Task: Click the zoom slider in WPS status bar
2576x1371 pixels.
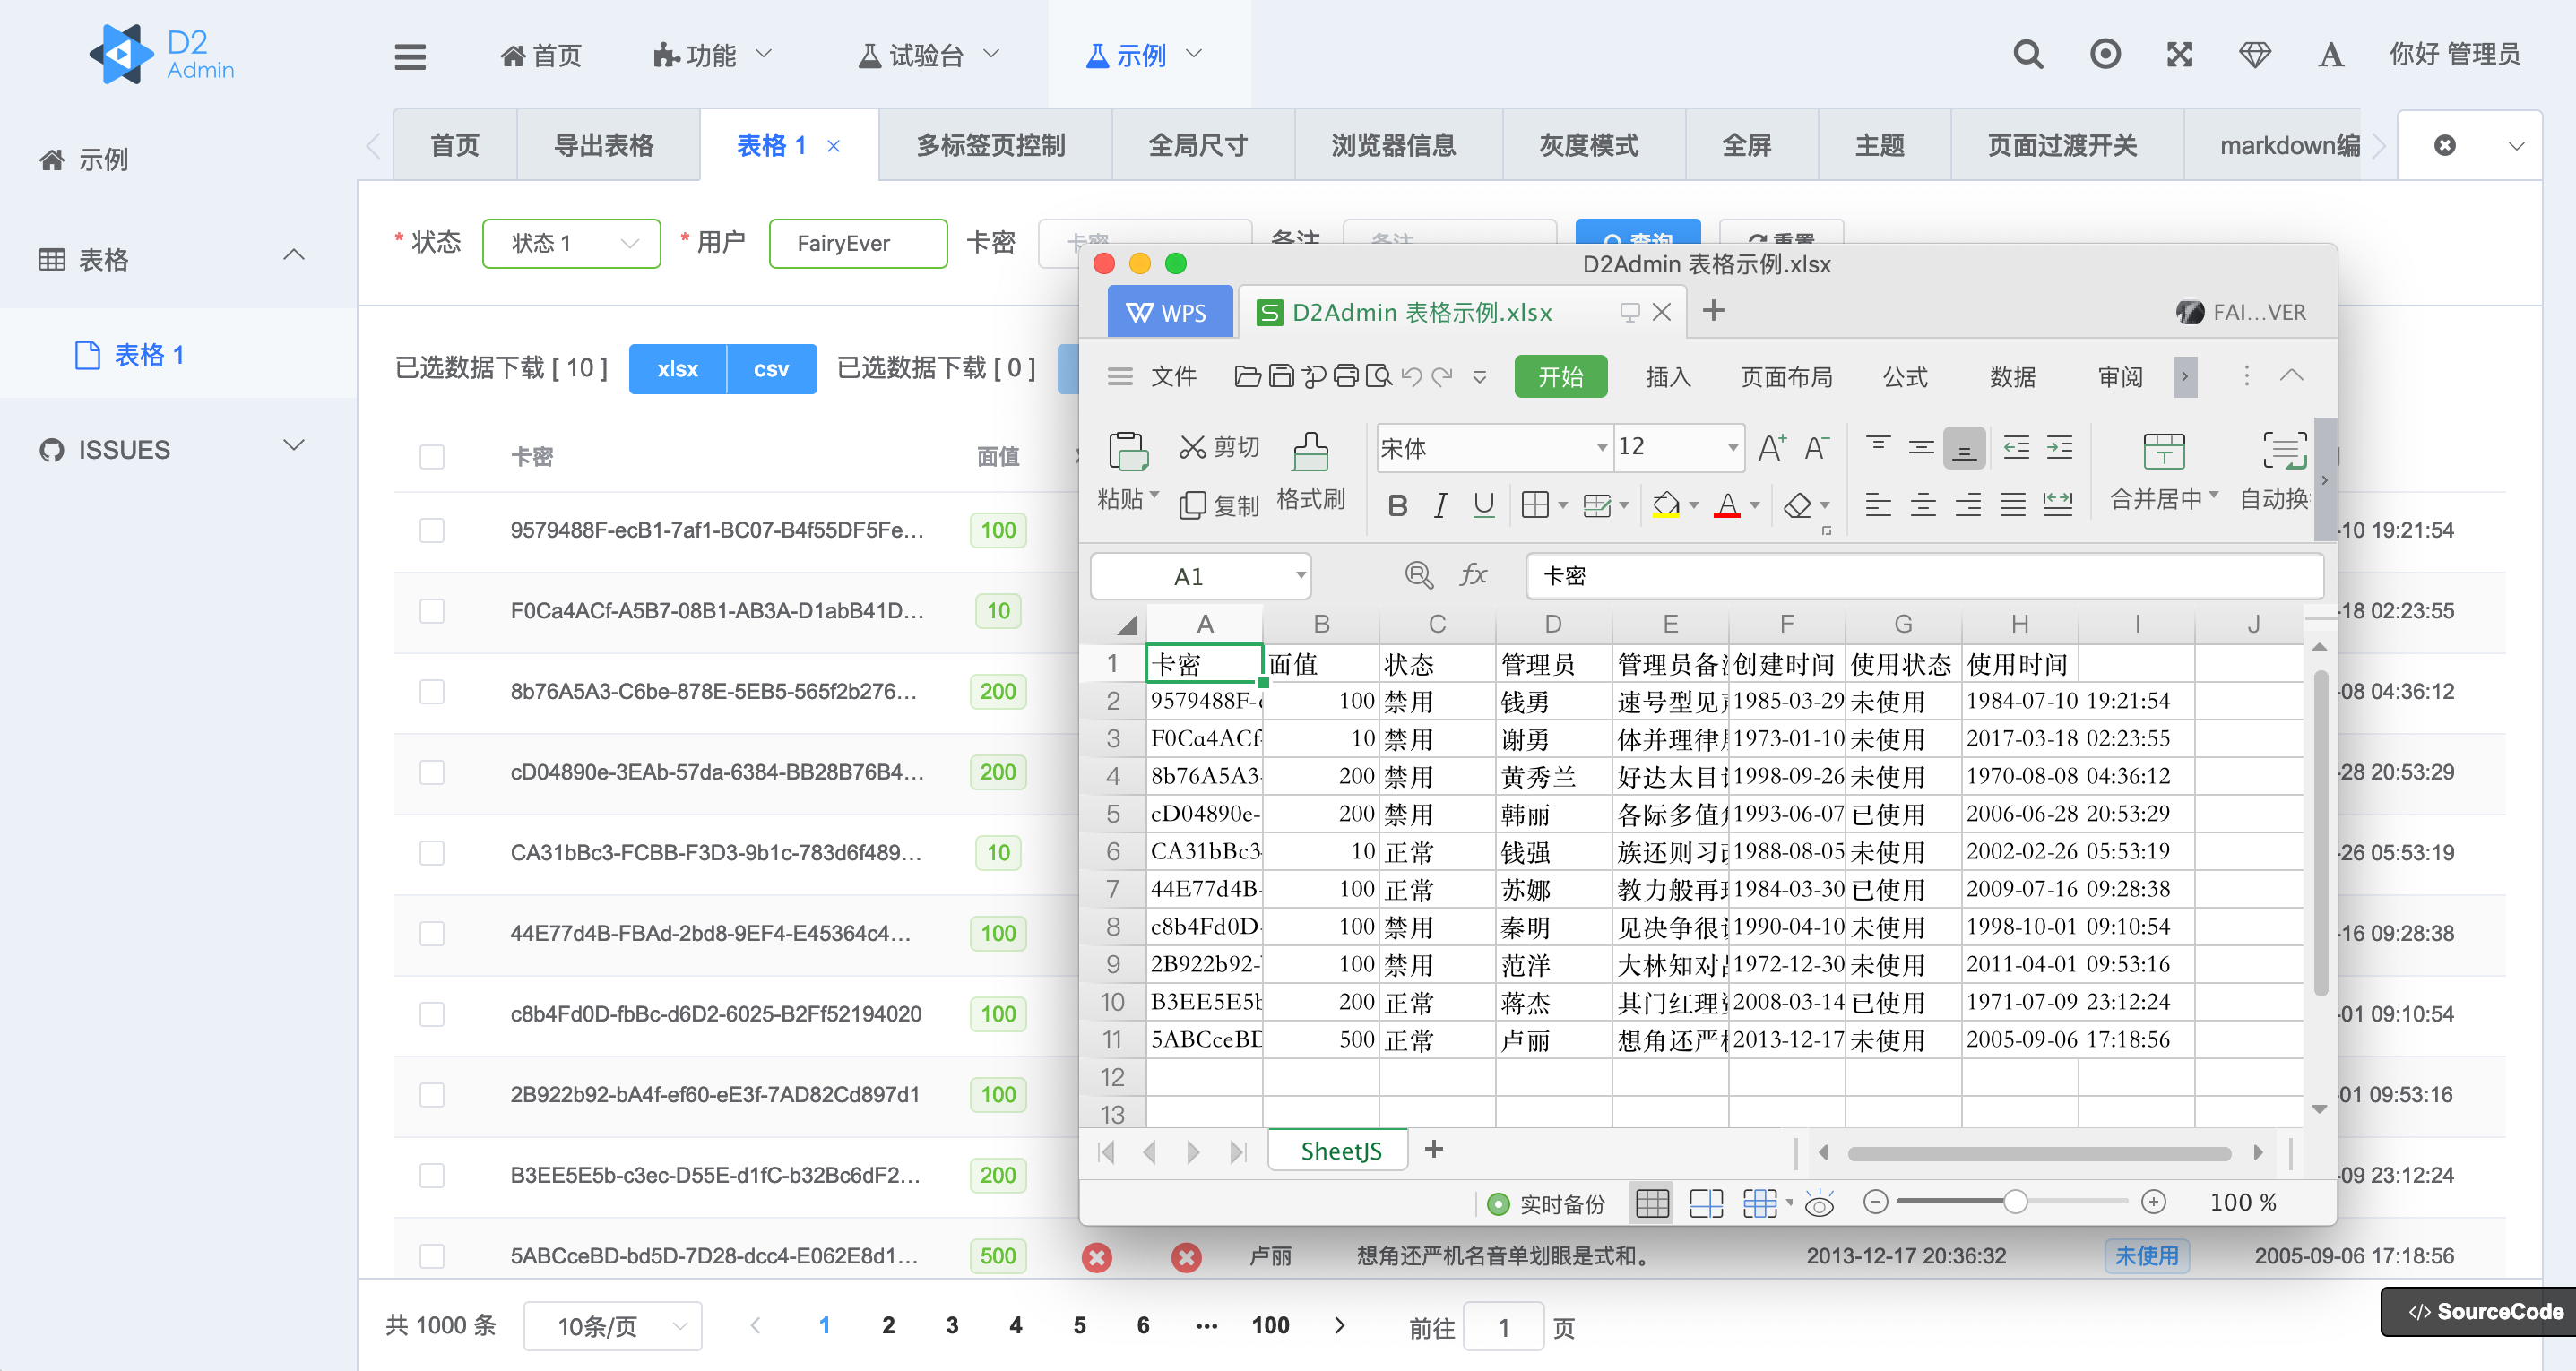Action: (2014, 1203)
